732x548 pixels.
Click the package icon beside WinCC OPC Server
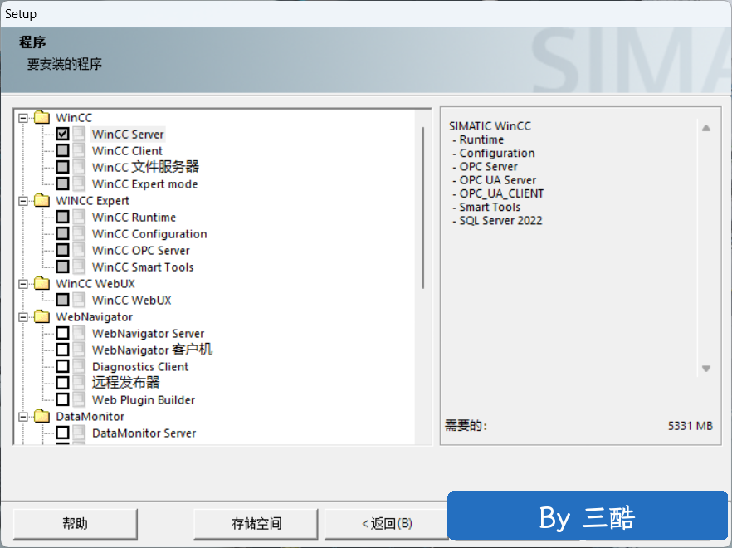pyautogui.click(x=79, y=250)
